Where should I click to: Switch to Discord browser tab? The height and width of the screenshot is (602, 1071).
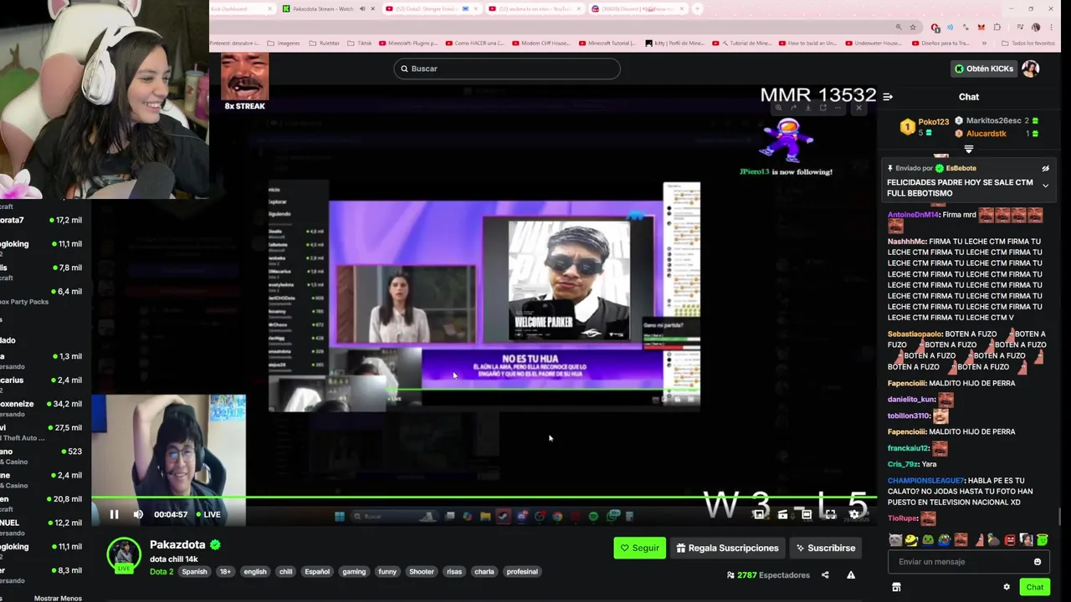coord(638,8)
